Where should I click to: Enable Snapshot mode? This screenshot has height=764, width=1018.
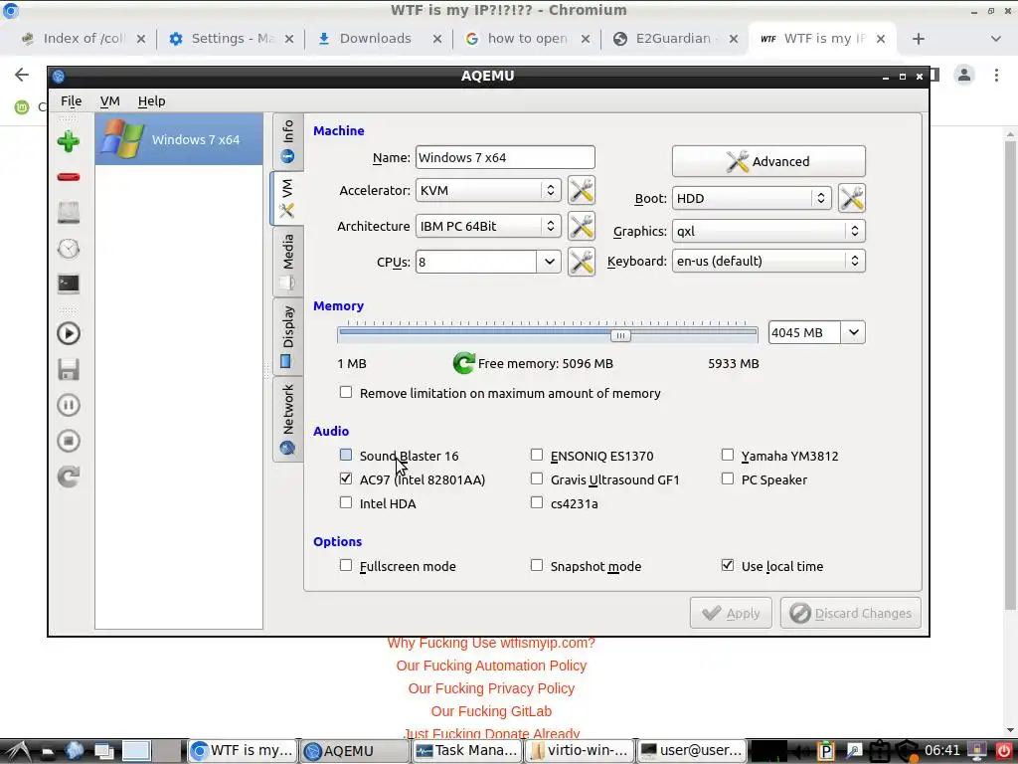(x=536, y=565)
